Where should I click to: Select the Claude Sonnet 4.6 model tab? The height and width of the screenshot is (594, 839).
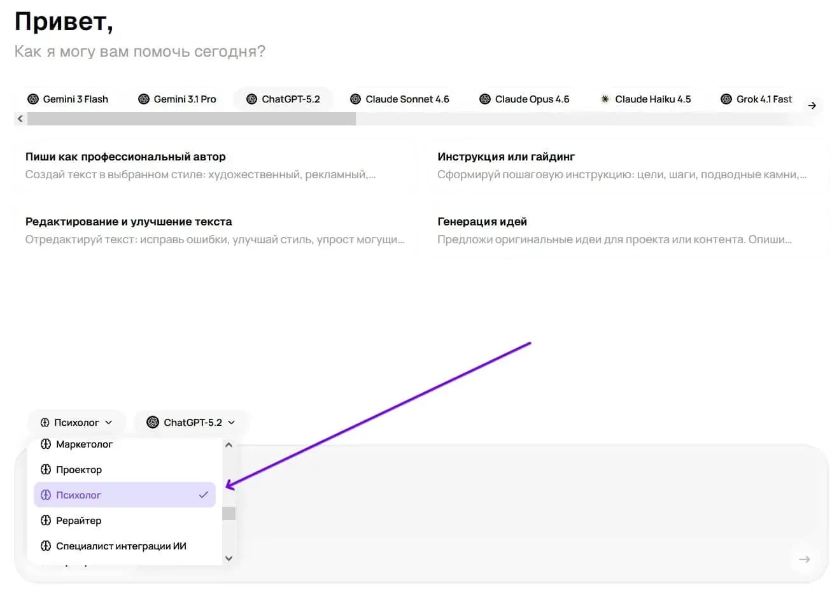click(399, 99)
